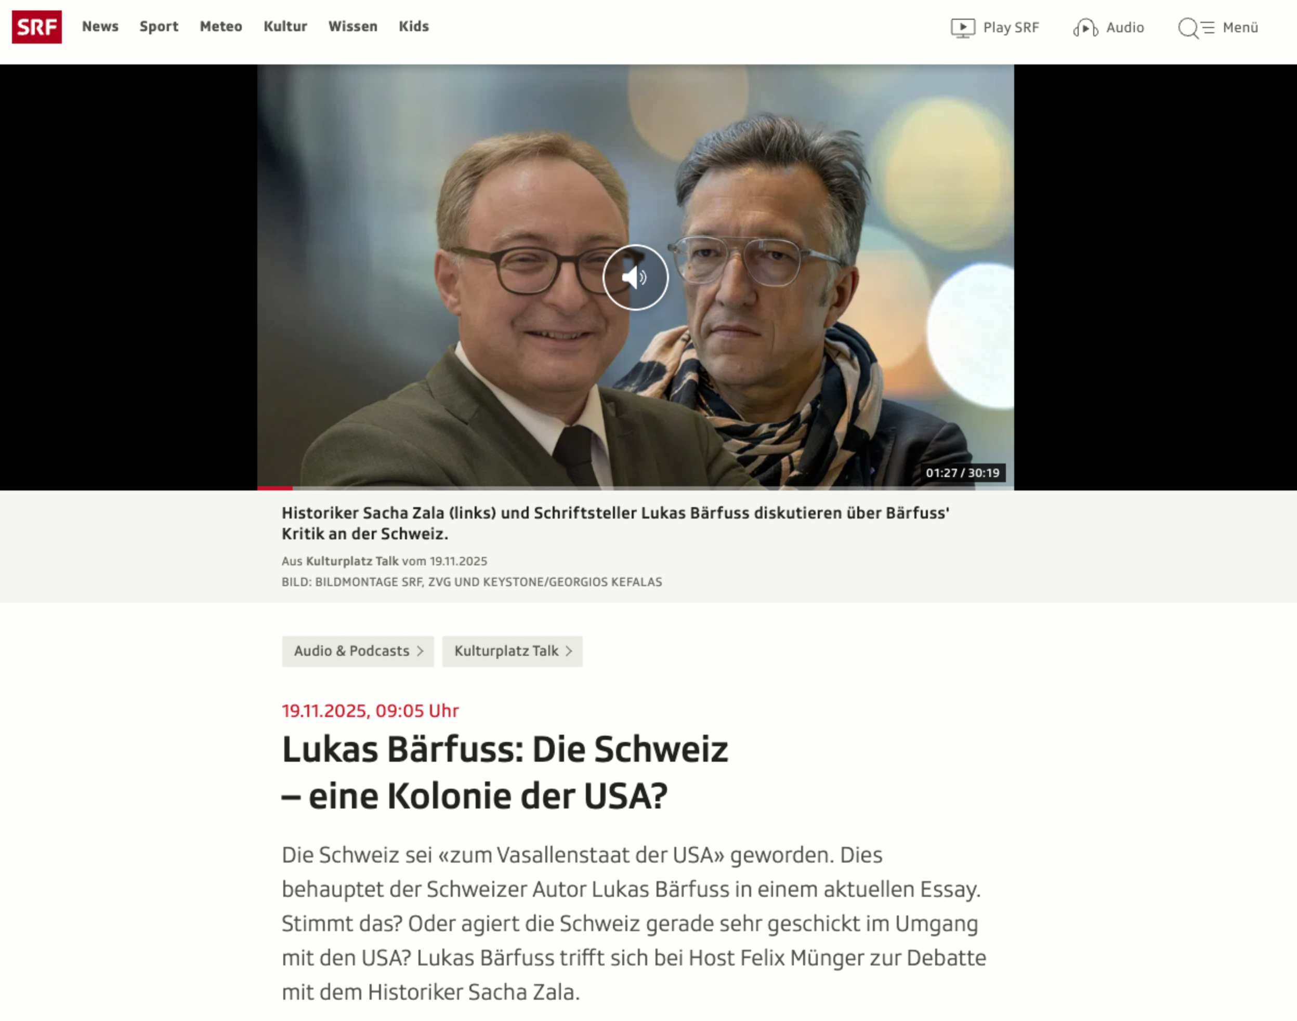Screen dimensions: 1297x1021
Task: Click the Audio headphones icon
Action: 1085,28
